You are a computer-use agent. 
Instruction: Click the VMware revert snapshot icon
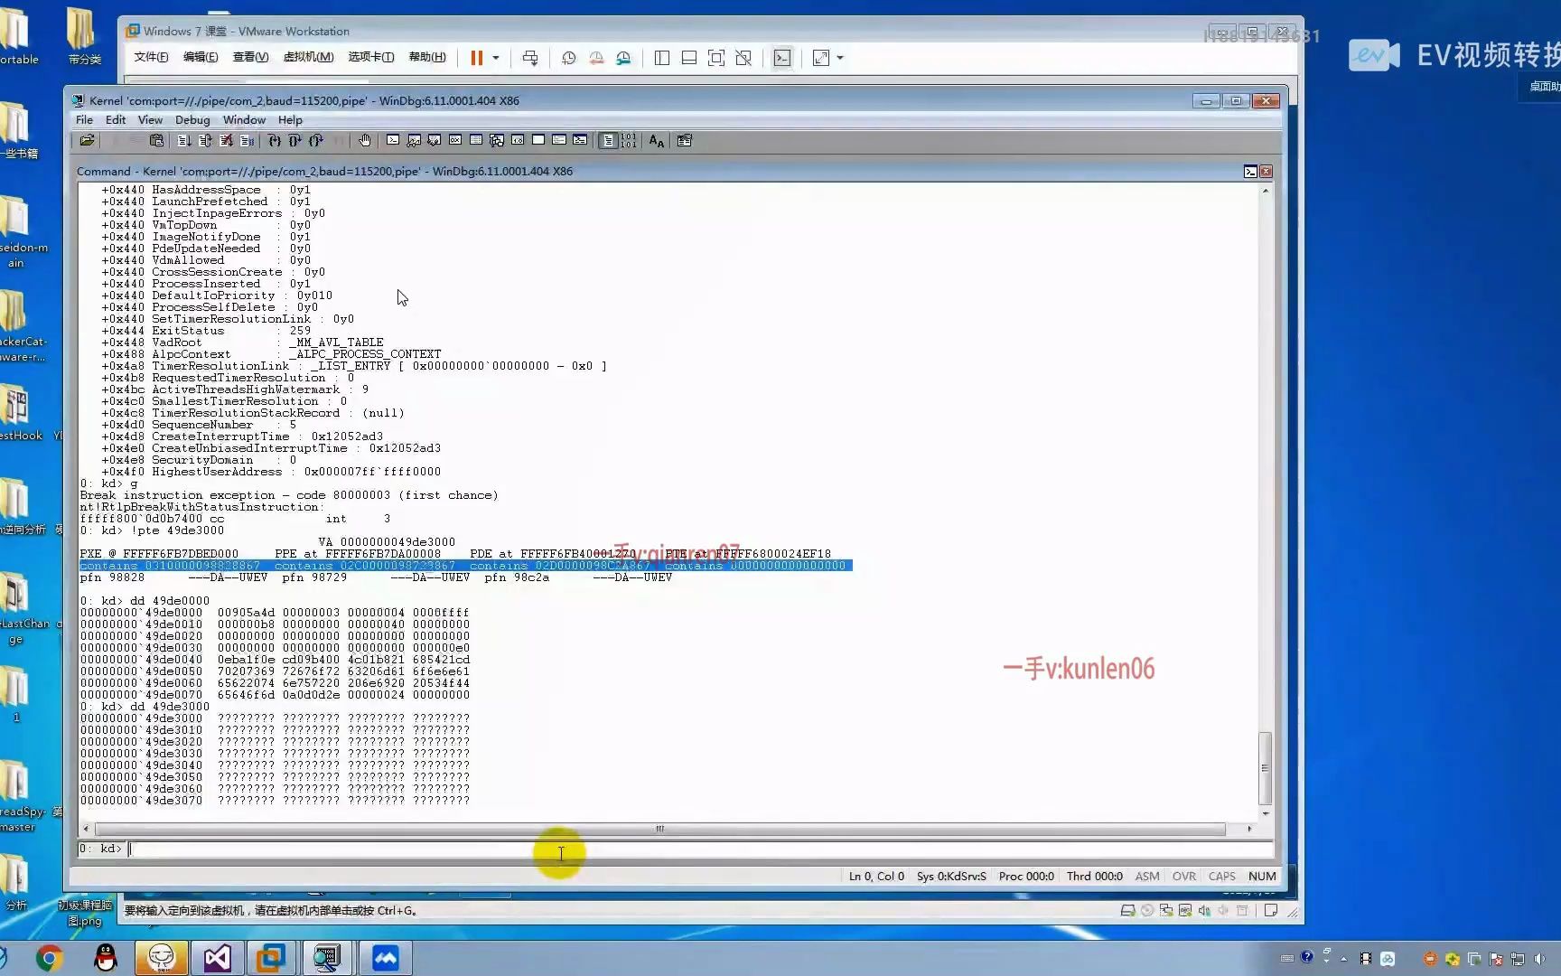596,58
